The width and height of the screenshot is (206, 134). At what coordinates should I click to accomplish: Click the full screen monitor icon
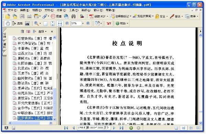[x=6, y=128]
